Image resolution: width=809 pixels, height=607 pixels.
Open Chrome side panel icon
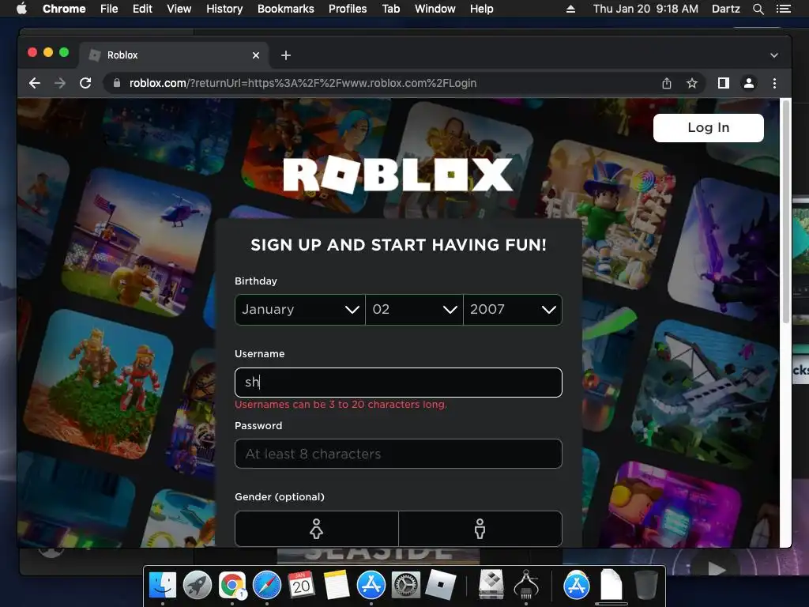[x=724, y=83]
